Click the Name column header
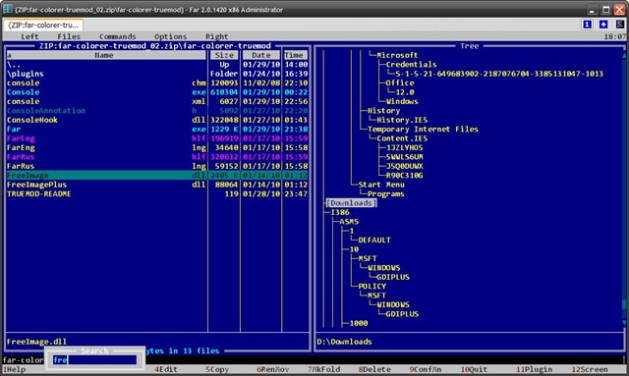The image size is (629, 376). (x=104, y=55)
